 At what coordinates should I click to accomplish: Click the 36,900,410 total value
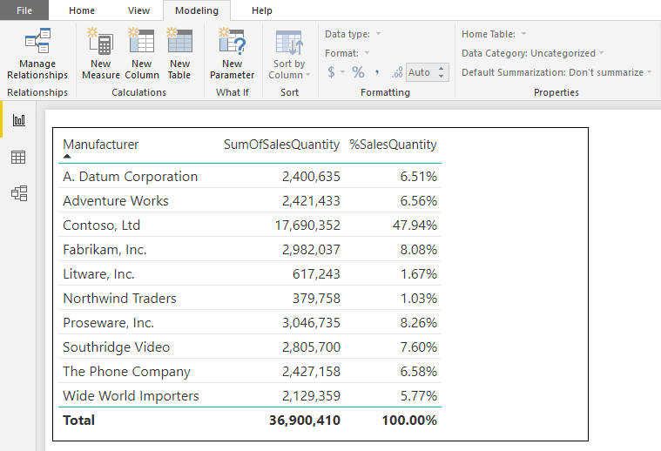[304, 421]
